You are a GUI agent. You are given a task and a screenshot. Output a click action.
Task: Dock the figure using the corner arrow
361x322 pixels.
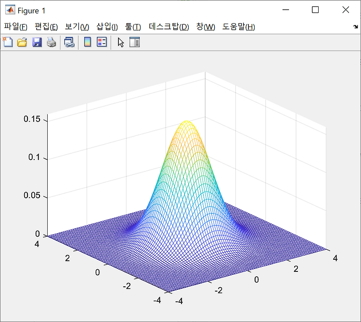(x=356, y=27)
